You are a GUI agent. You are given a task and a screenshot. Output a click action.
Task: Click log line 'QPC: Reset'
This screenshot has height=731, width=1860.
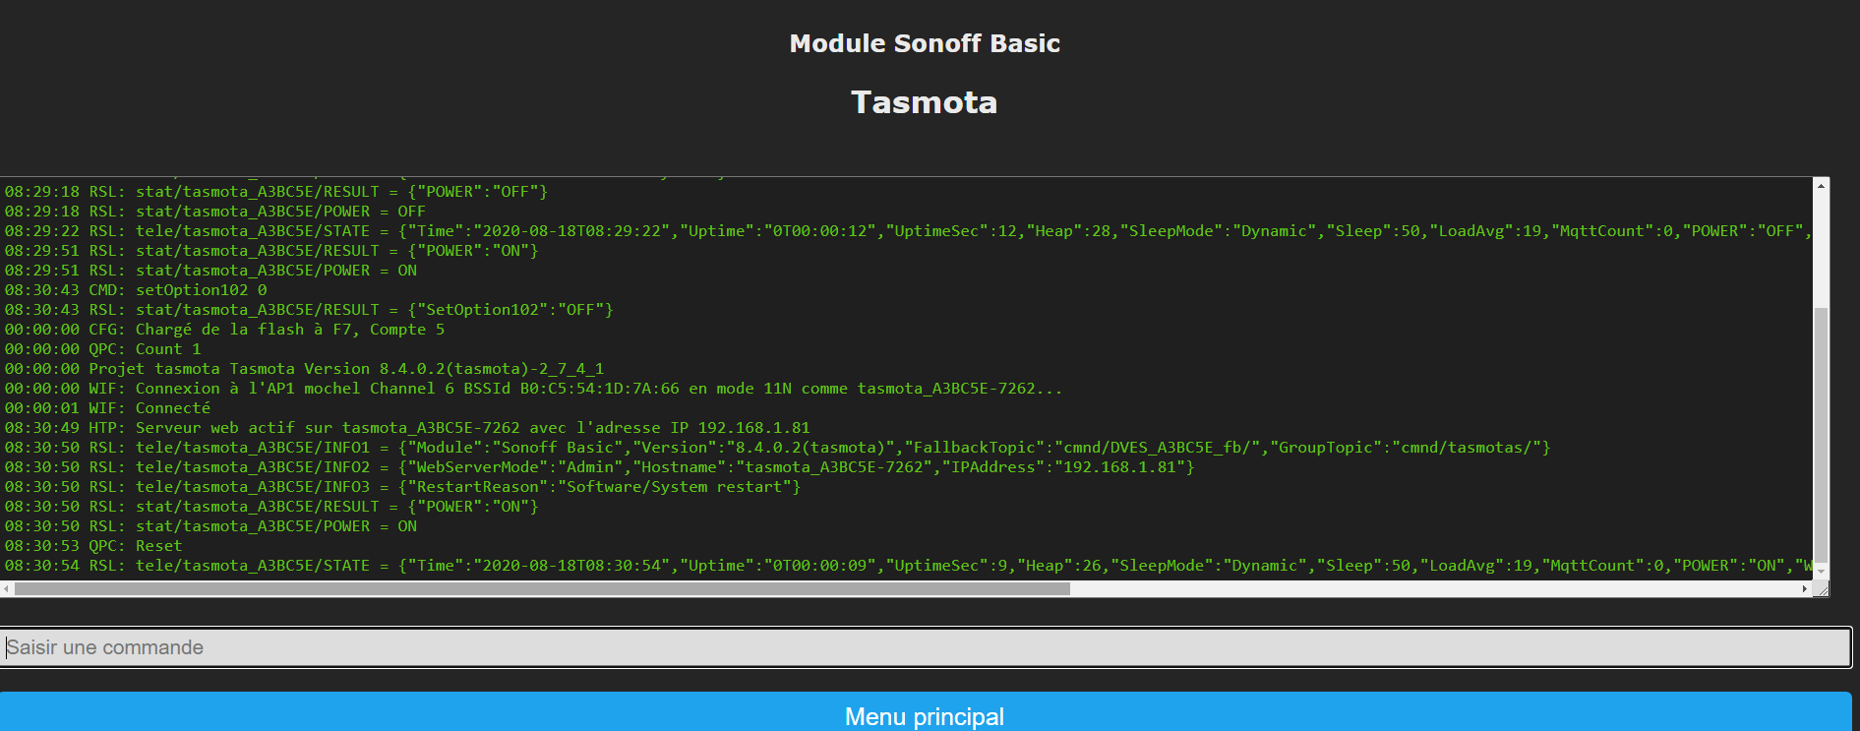[93, 545]
